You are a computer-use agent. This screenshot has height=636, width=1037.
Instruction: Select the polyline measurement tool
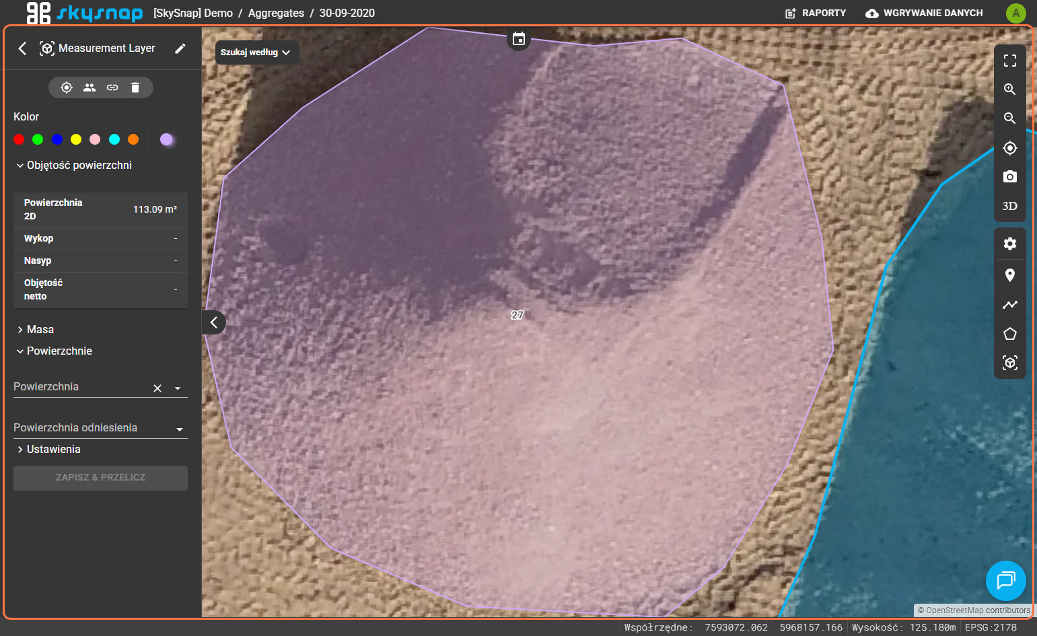click(x=1010, y=305)
